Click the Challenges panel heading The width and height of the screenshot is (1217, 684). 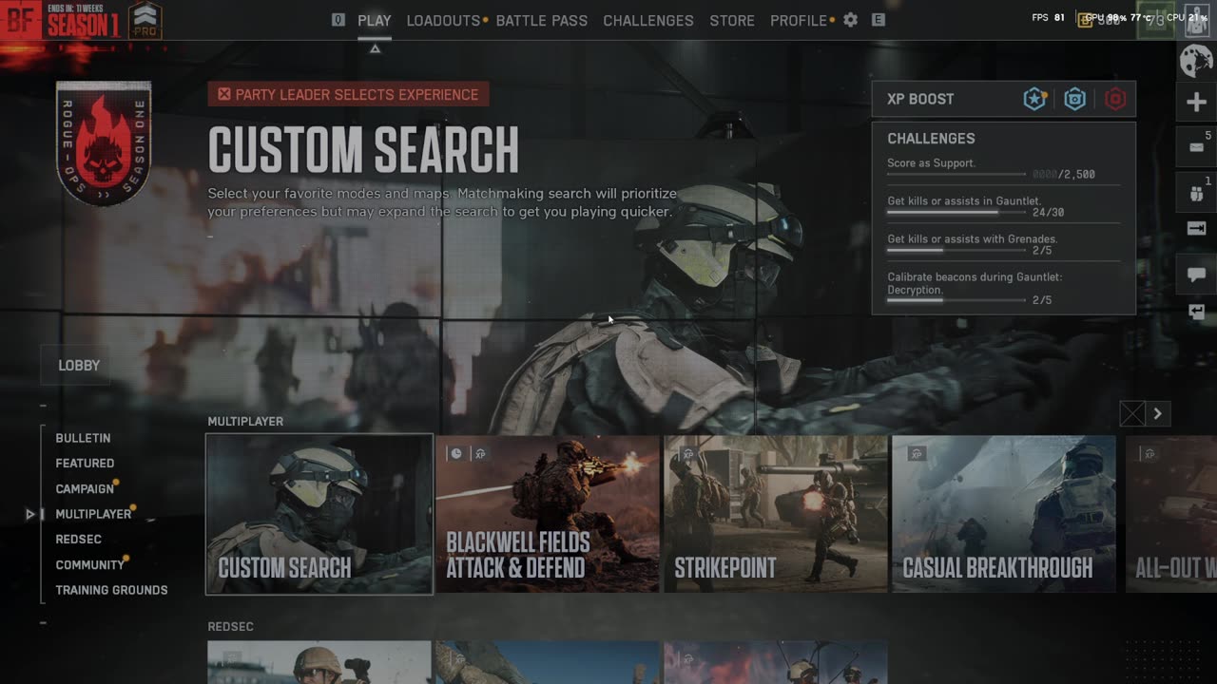[931, 139]
